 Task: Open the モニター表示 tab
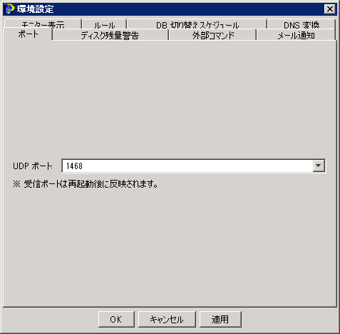coord(43,24)
